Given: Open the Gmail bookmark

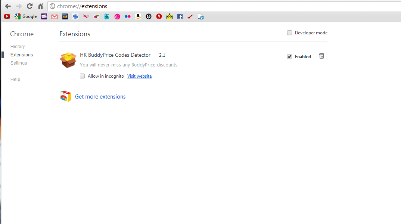Looking at the screenshot, I should 55,17.
